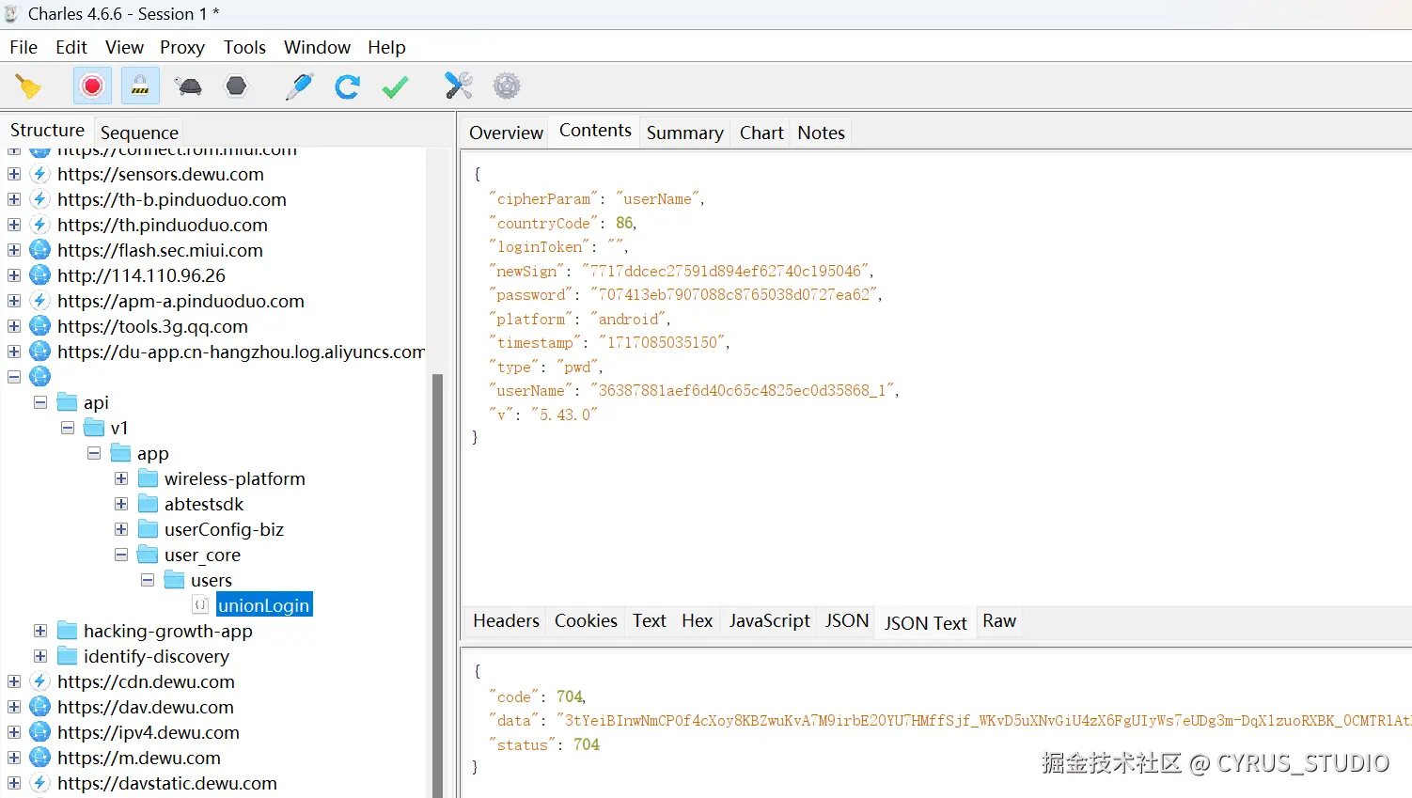Switch to JavaScript view
This screenshot has width=1412, height=798.
(769, 620)
